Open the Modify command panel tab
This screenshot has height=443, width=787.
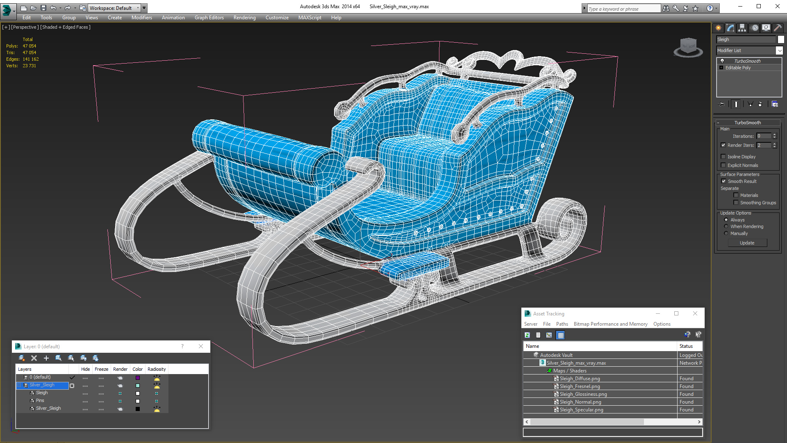730,28
